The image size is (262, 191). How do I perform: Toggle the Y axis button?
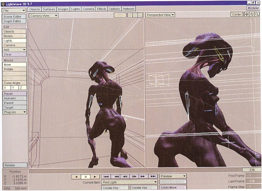15,87
